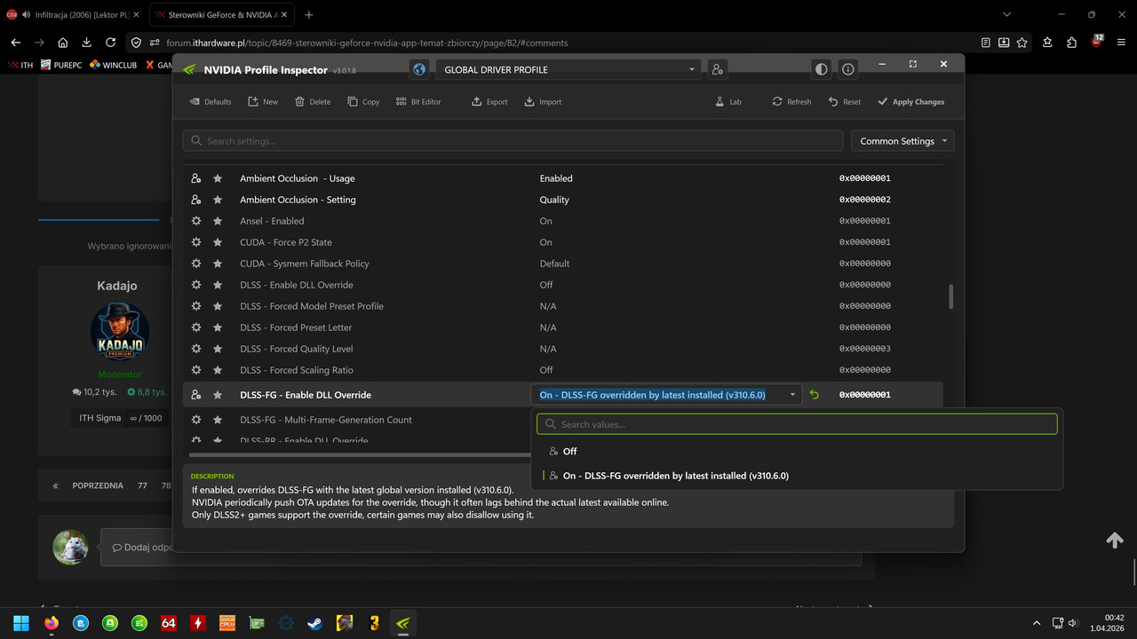Open the Bit Editor

(418, 102)
